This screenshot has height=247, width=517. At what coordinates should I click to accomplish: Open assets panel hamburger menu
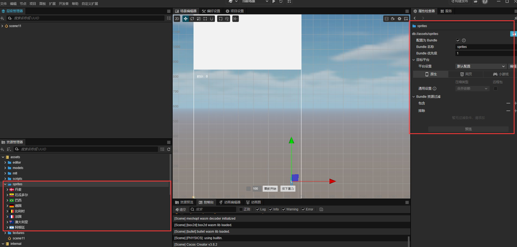[169, 142]
